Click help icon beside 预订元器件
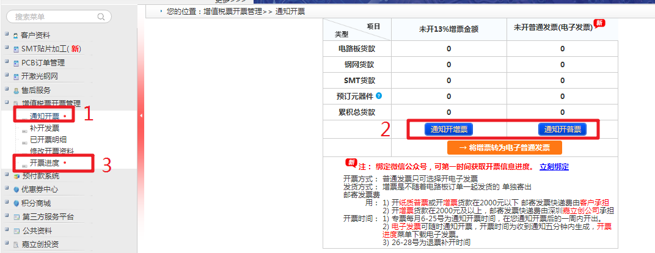This screenshot has height=253, width=655. coord(379,96)
